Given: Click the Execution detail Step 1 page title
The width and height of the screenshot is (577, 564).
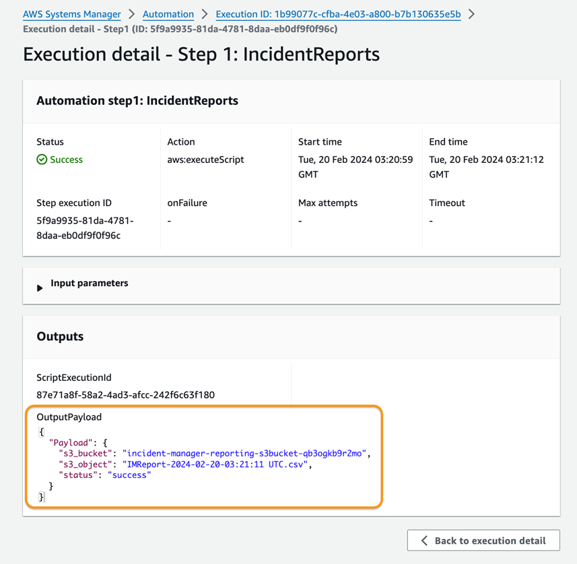Looking at the screenshot, I should [201, 55].
